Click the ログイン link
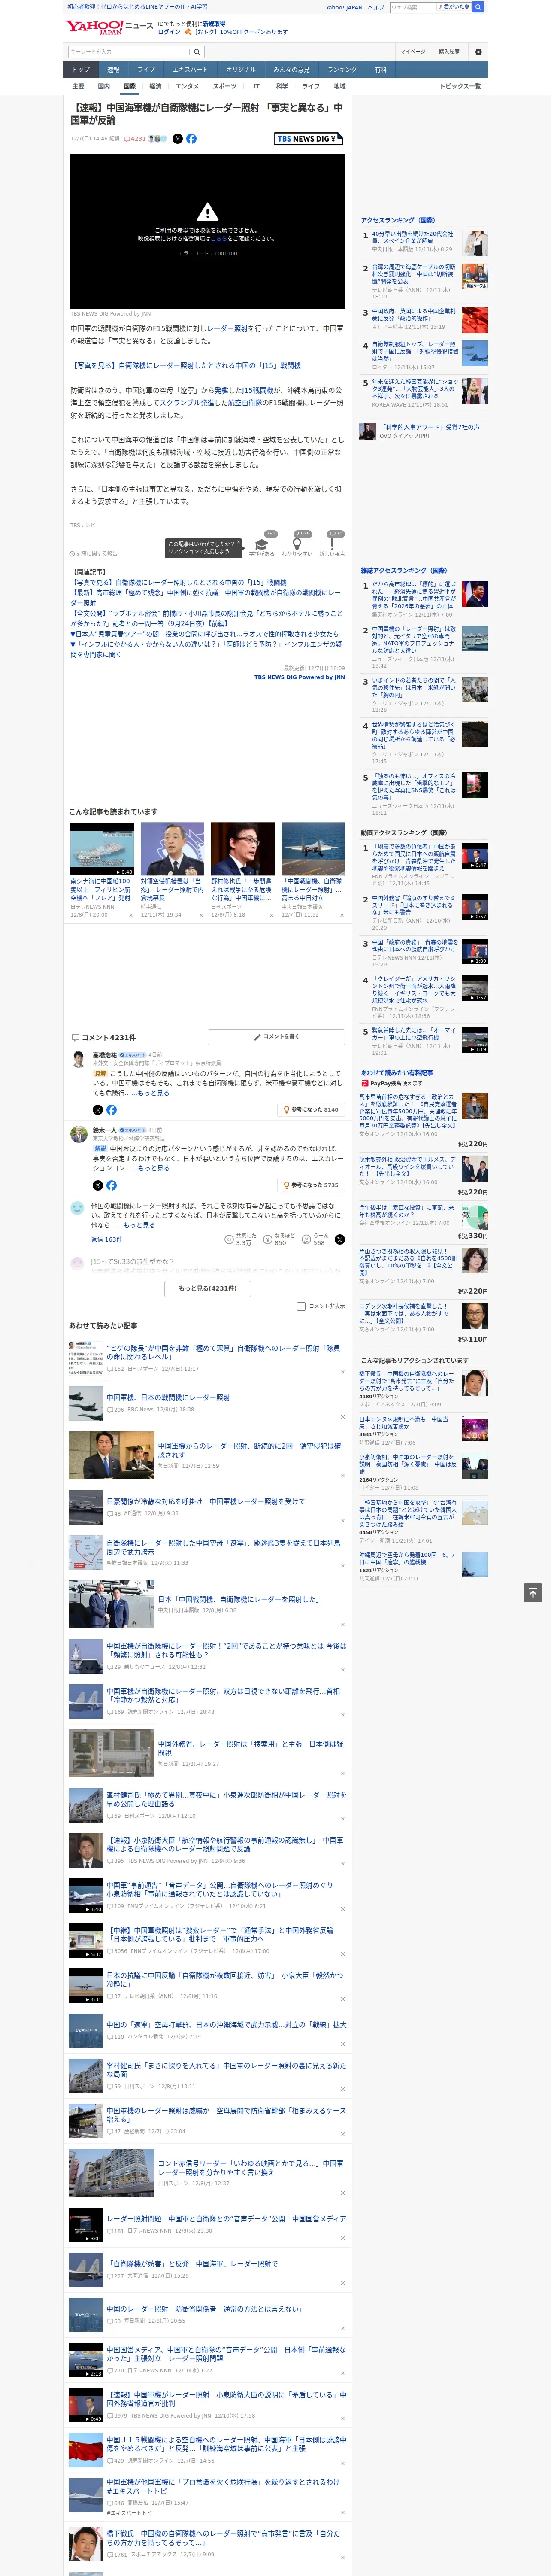 coord(169,32)
